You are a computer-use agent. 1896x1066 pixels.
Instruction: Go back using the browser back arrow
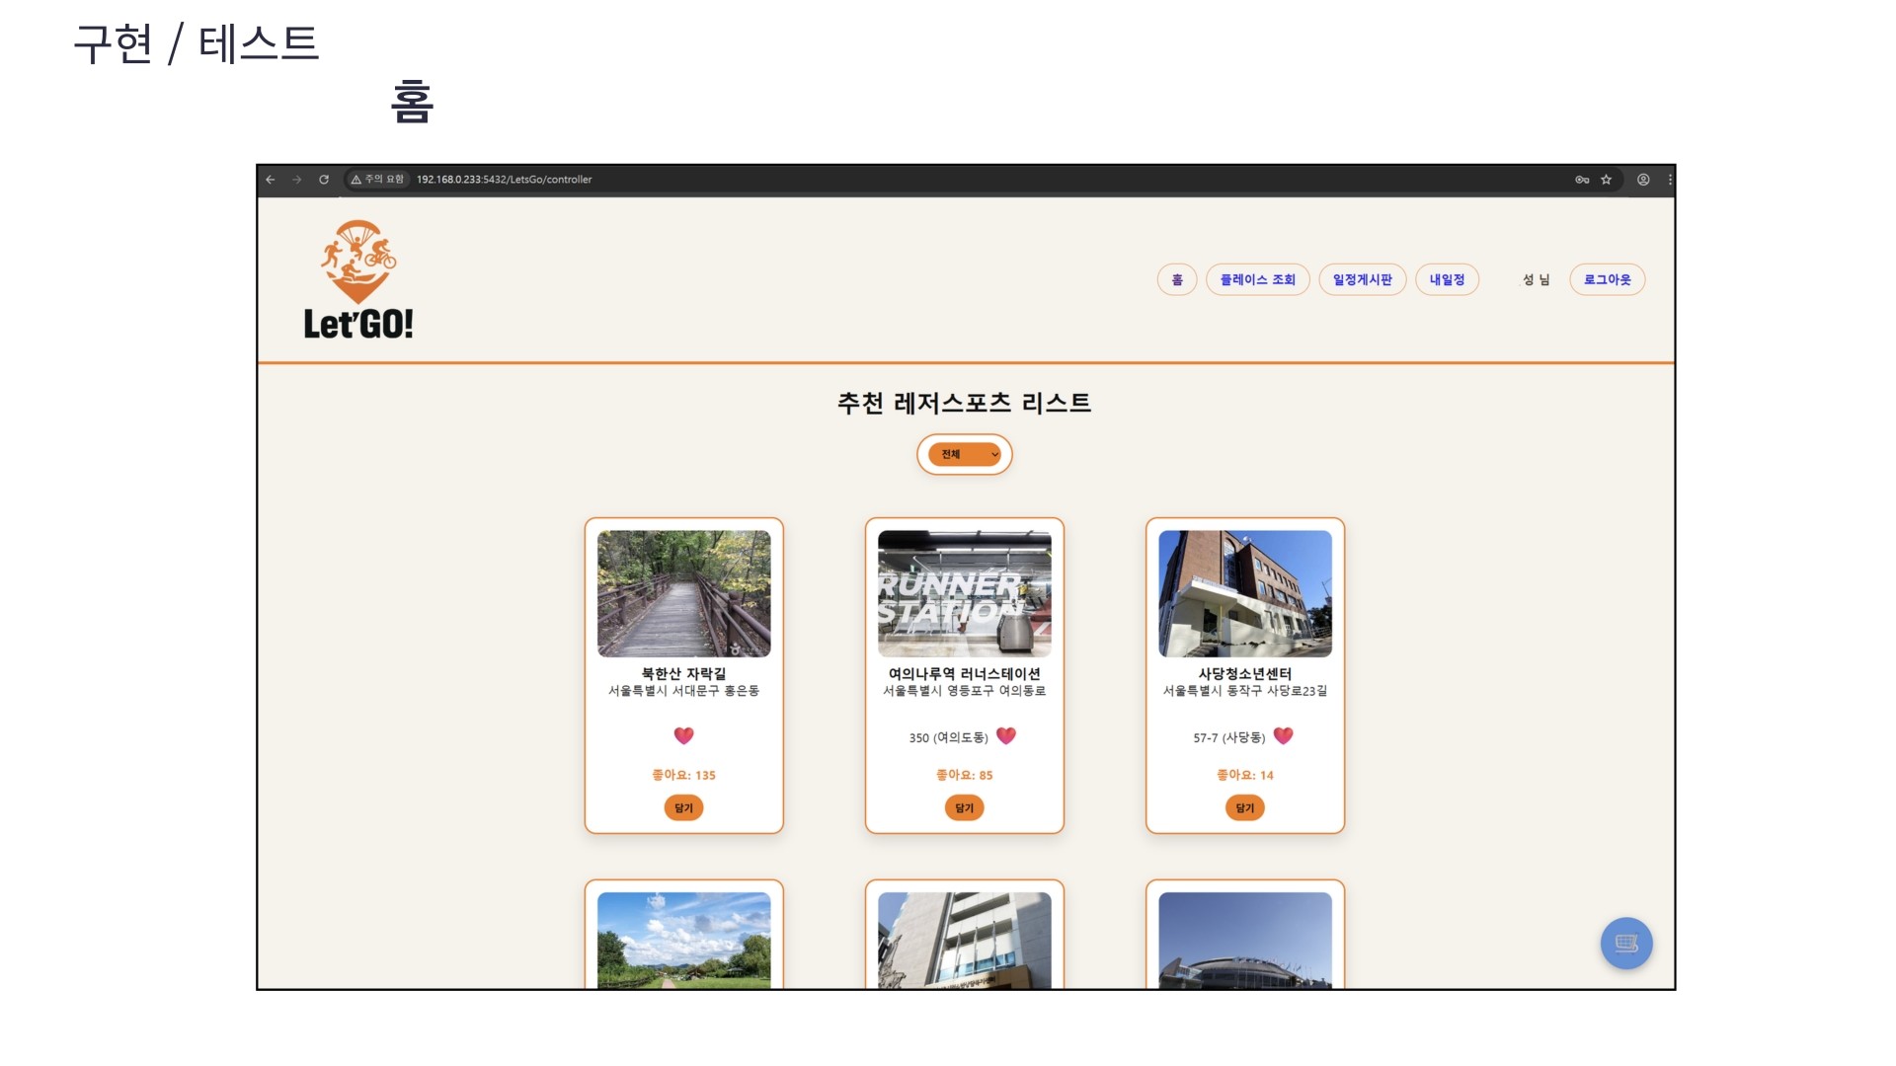click(x=271, y=180)
